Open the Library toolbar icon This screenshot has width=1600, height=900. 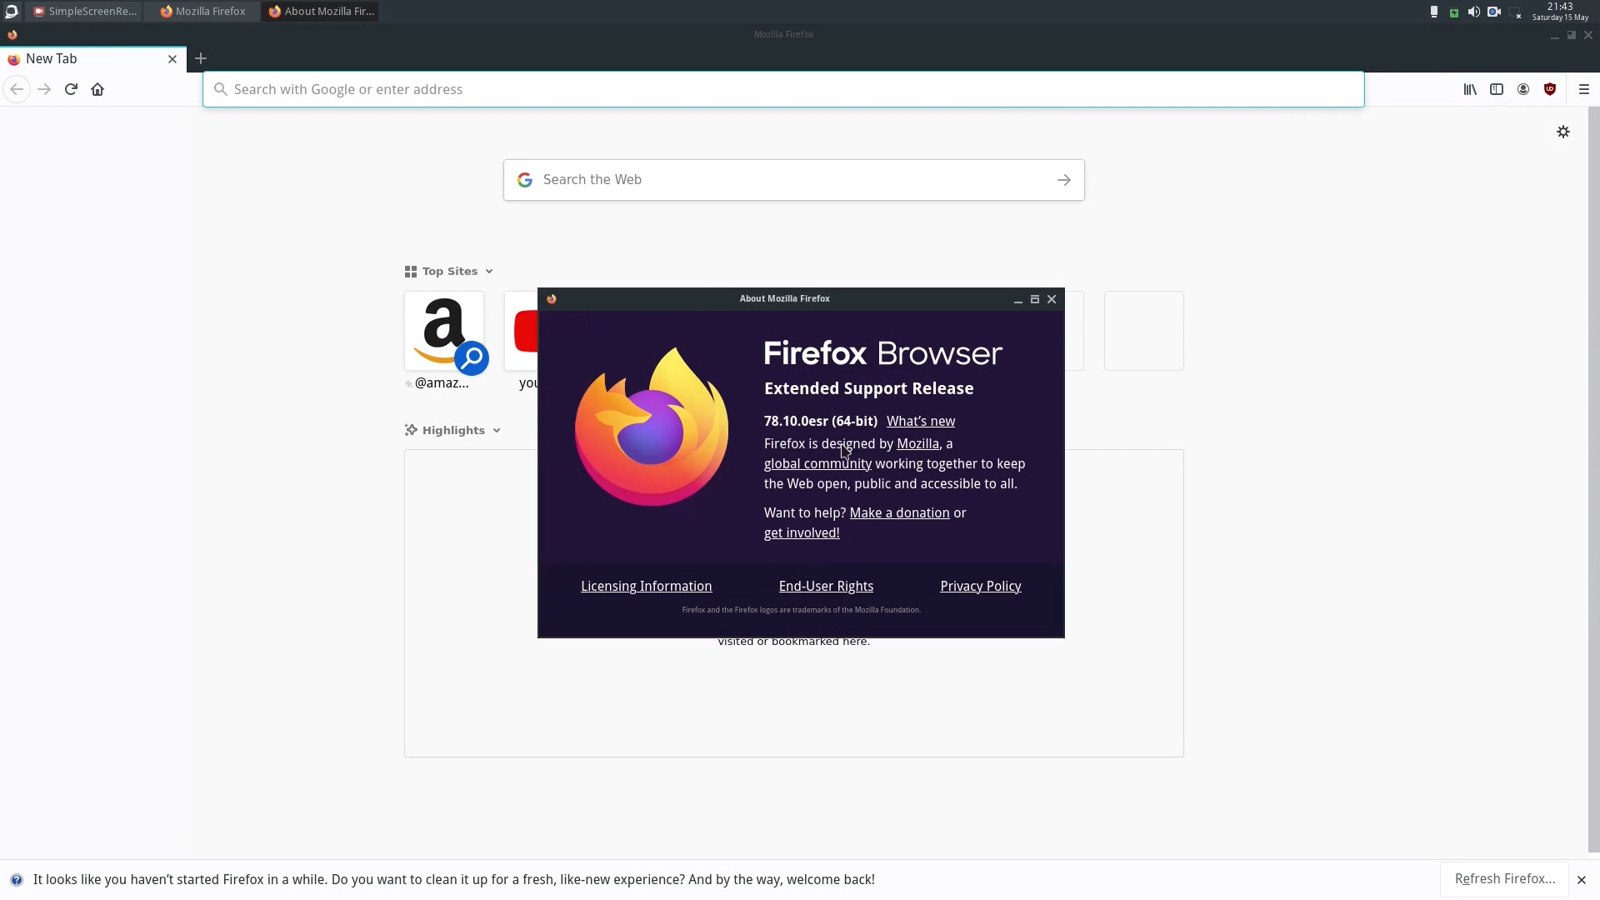point(1470,89)
